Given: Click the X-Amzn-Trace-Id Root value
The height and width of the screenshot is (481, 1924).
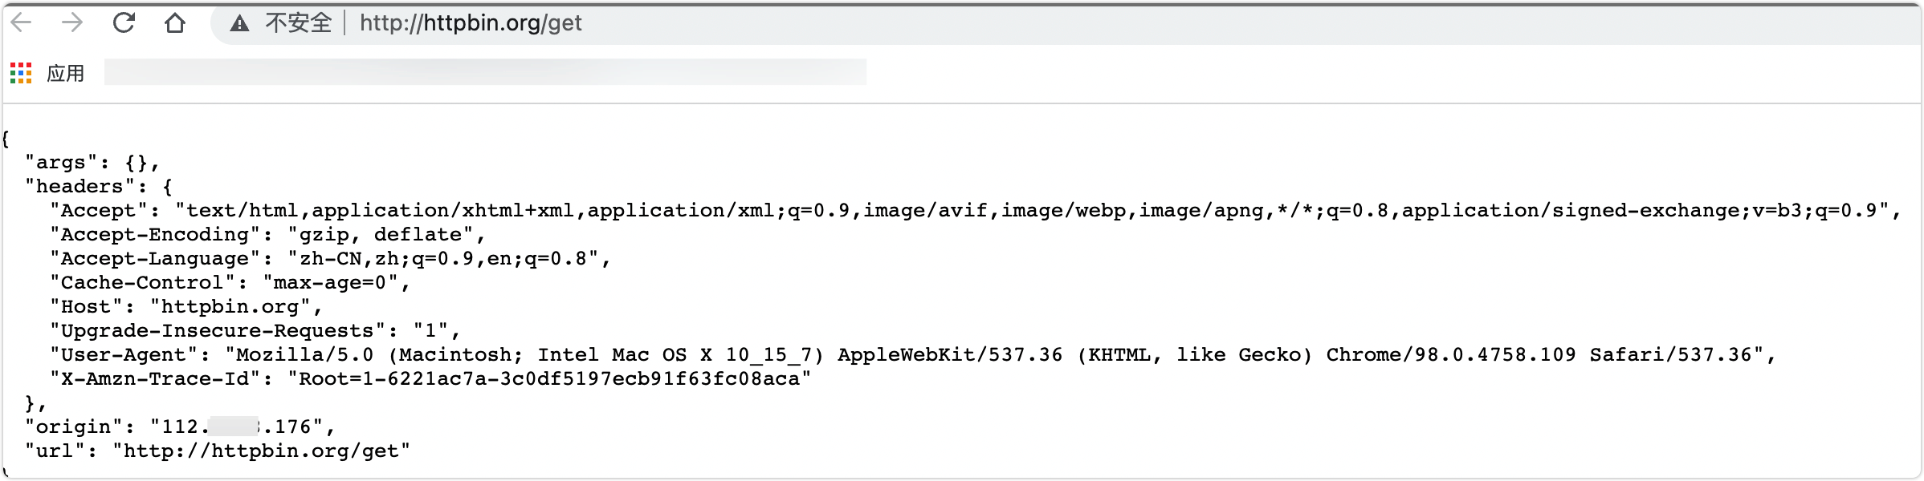Looking at the screenshot, I should [x=549, y=379].
